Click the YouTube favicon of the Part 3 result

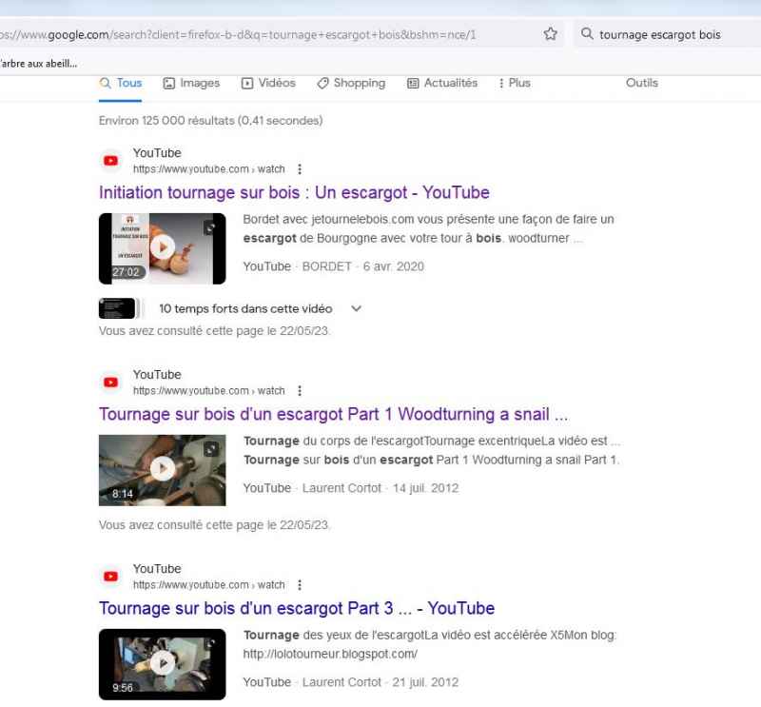110,577
